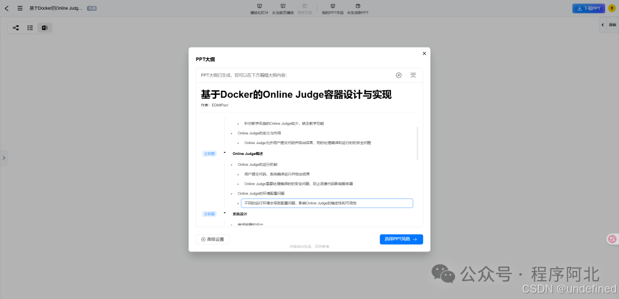Screen dimensions: 619x299
Task: Open 高级设置 advanced settings
Action: (x=213, y=239)
